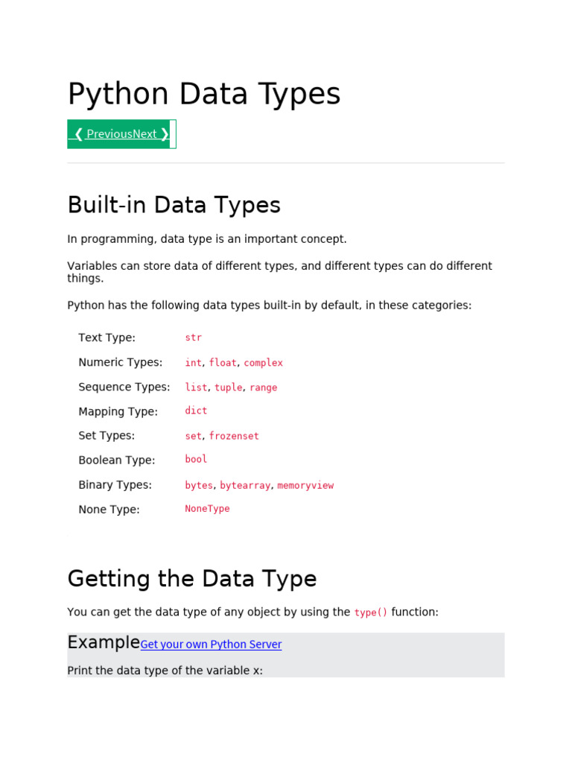Select the complex numeric type keyword
The width and height of the screenshot is (572, 763).
263,363
